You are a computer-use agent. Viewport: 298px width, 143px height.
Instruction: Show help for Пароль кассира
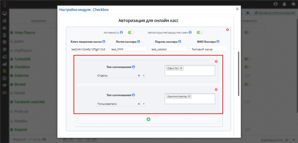point(180,41)
